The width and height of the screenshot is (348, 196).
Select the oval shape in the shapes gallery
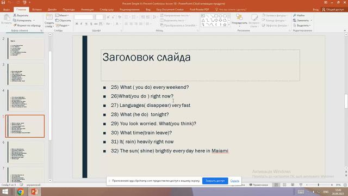(x=220, y=16)
